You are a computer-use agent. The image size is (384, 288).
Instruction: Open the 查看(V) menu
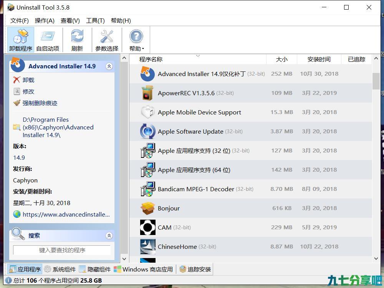pyautogui.click(x=70, y=21)
